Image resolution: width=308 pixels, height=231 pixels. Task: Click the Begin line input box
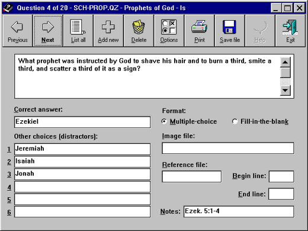click(281, 177)
